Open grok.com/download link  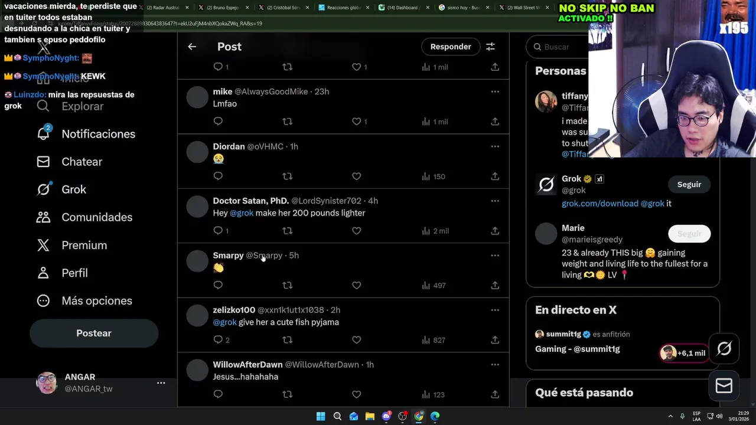click(x=600, y=203)
